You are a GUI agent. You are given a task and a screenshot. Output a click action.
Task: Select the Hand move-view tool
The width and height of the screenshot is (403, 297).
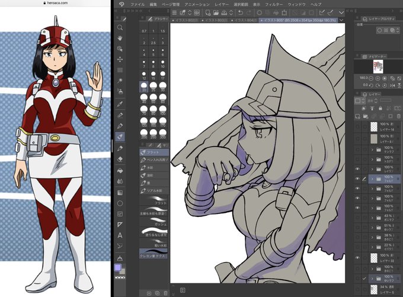coord(120,38)
